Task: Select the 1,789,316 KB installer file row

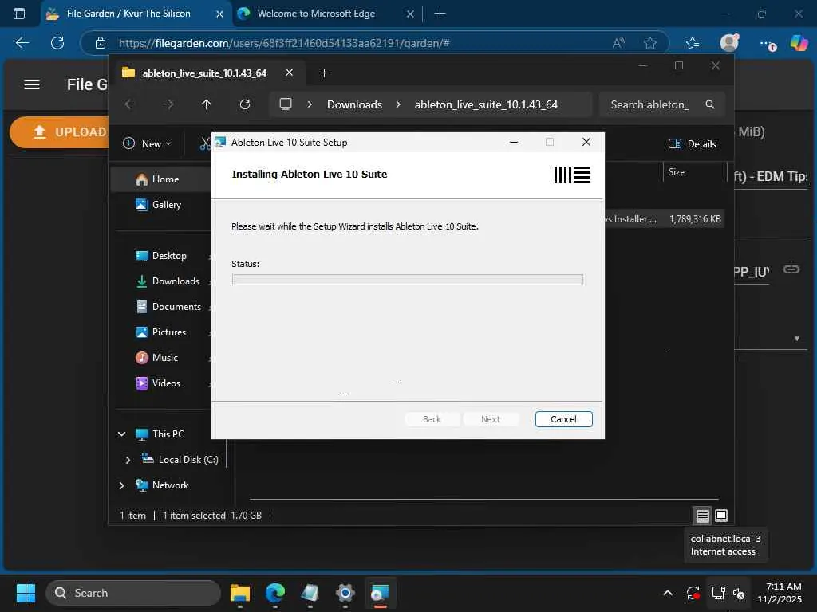Action: pyautogui.click(x=665, y=219)
